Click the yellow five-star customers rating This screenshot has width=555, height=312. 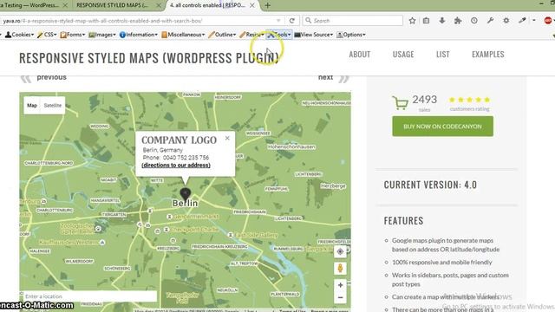tap(469, 100)
